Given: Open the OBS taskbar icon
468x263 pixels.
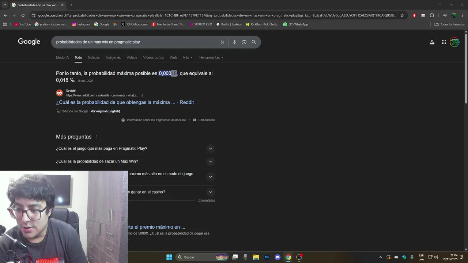Looking at the screenshot, I should click(299, 257).
